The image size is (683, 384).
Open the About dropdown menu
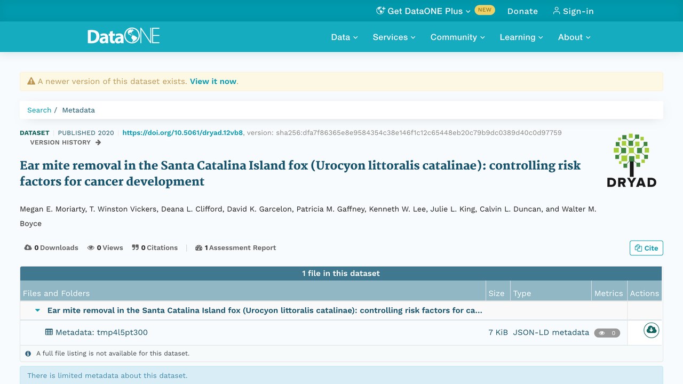click(x=574, y=37)
